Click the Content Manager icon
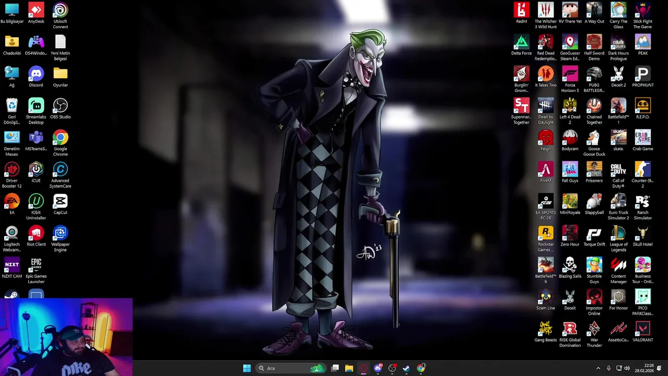The height and width of the screenshot is (376, 668). click(618, 271)
